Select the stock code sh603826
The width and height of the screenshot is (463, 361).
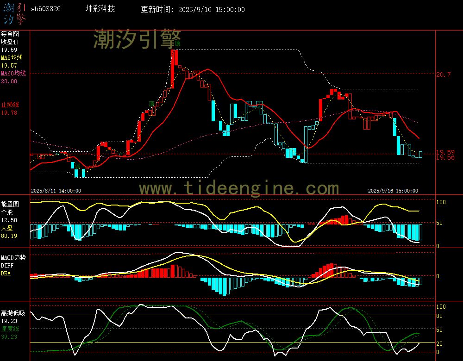(46, 9)
